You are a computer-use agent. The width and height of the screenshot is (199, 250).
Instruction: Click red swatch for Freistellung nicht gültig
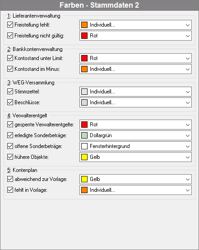pos(84,36)
